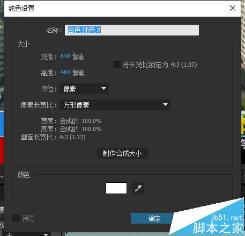Open the 像素长宽比 方形像素 dropdown

tap(115, 105)
